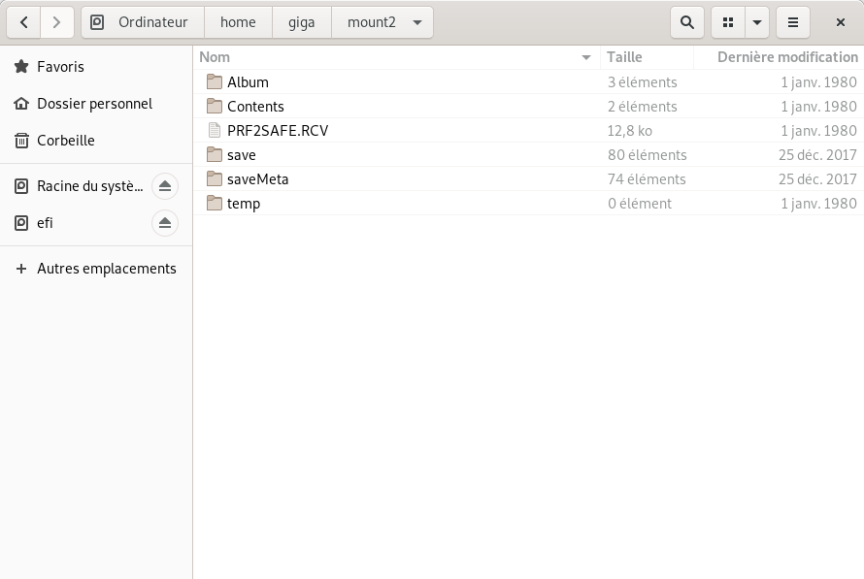Eject the Racine du système volume
Screen dimensions: 864x579
165,186
